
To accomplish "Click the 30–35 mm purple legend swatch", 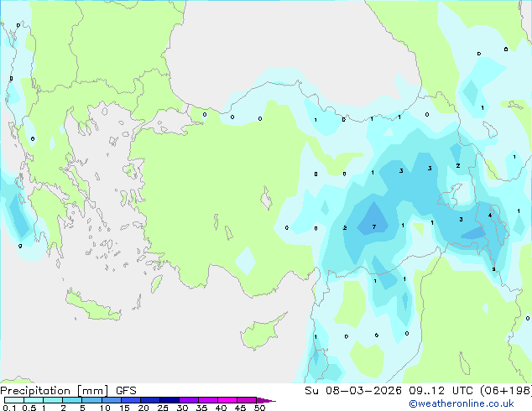I will pyautogui.click(x=188, y=400).
